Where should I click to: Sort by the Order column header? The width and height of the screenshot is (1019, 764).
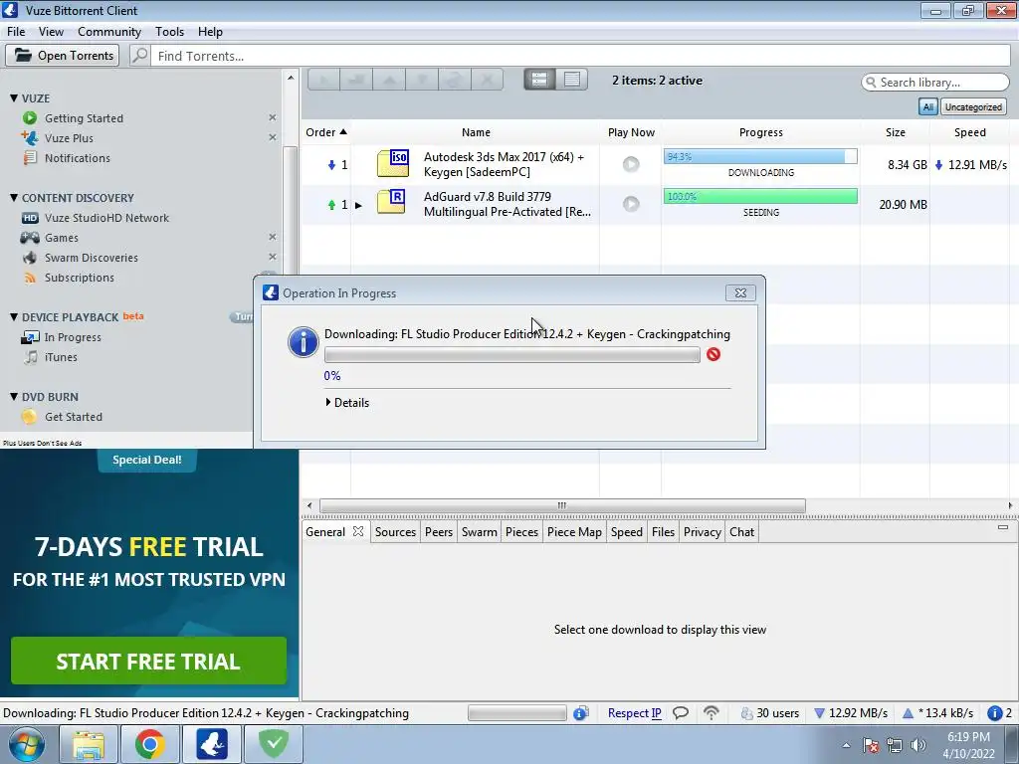pyautogui.click(x=325, y=132)
